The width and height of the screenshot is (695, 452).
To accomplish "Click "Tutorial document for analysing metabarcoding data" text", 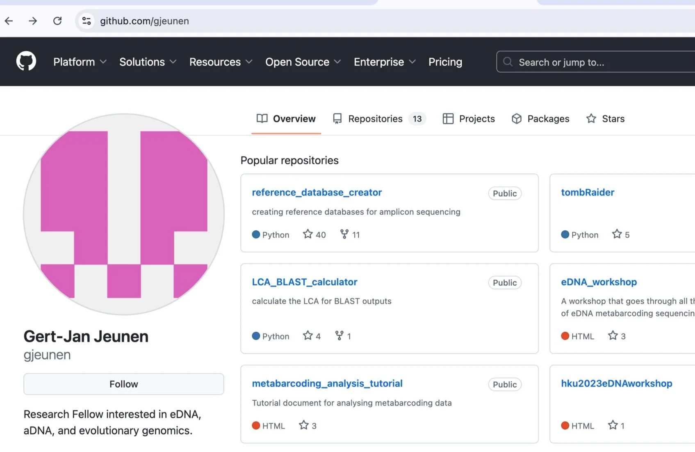I will (x=352, y=403).
